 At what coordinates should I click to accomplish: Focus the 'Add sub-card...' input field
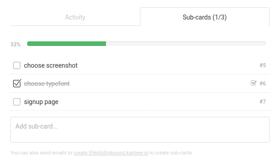(x=140, y=130)
